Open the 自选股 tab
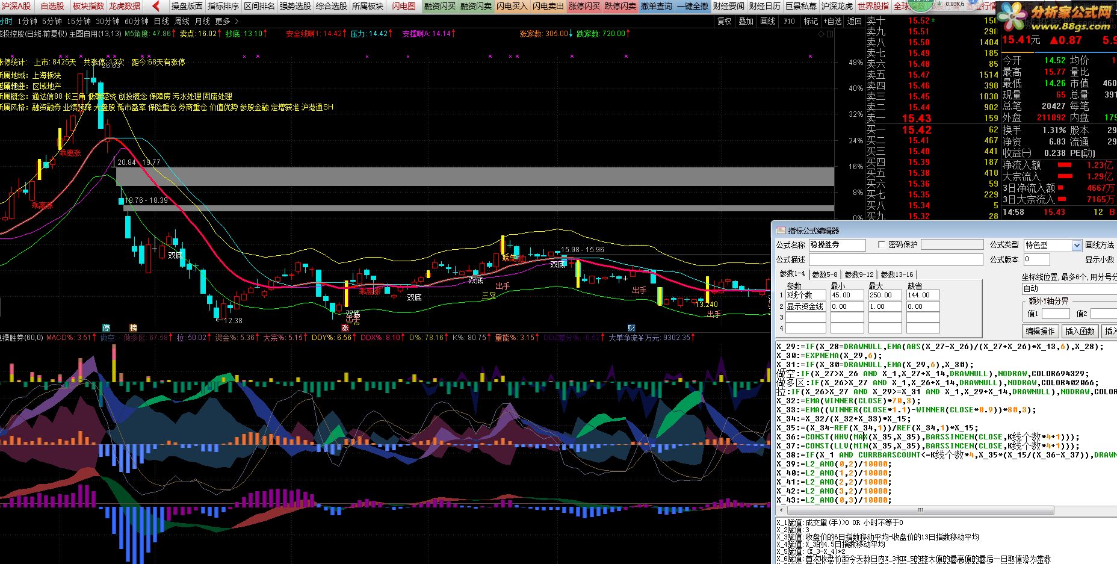Viewport: 1117px width, 564px height. point(52,6)
